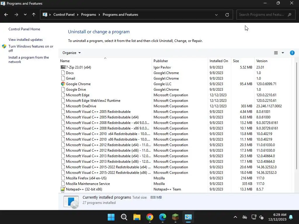Navigate to Programs breadcrumb
Screen dimensions: 299x224
tap(88, 15)
